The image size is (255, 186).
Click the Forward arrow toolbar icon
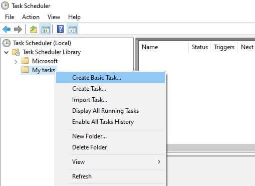(18, 30)
